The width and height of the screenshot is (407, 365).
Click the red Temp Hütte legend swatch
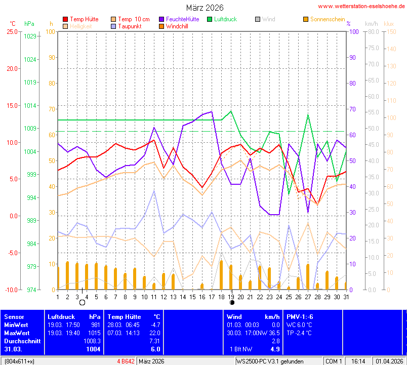65,19
